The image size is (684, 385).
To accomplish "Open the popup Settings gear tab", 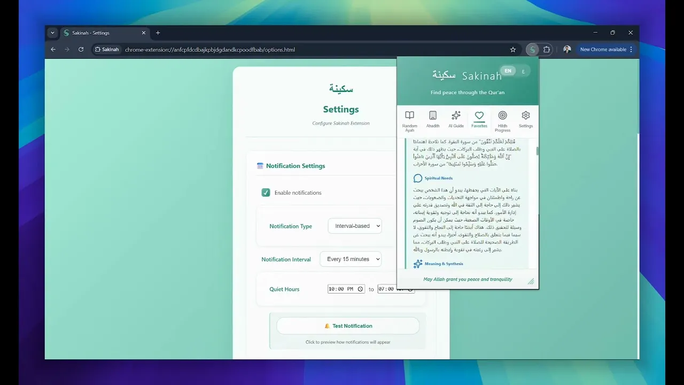I will tap(526, 119).
